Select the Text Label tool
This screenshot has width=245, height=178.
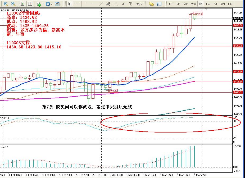tap(131, 4)
